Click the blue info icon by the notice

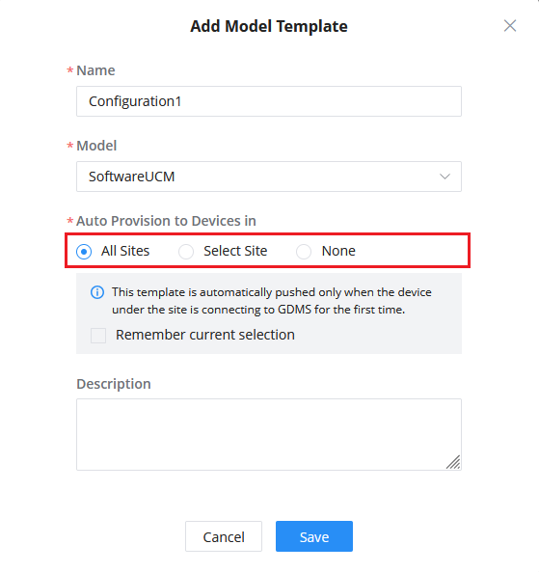(x=97, y=292)
